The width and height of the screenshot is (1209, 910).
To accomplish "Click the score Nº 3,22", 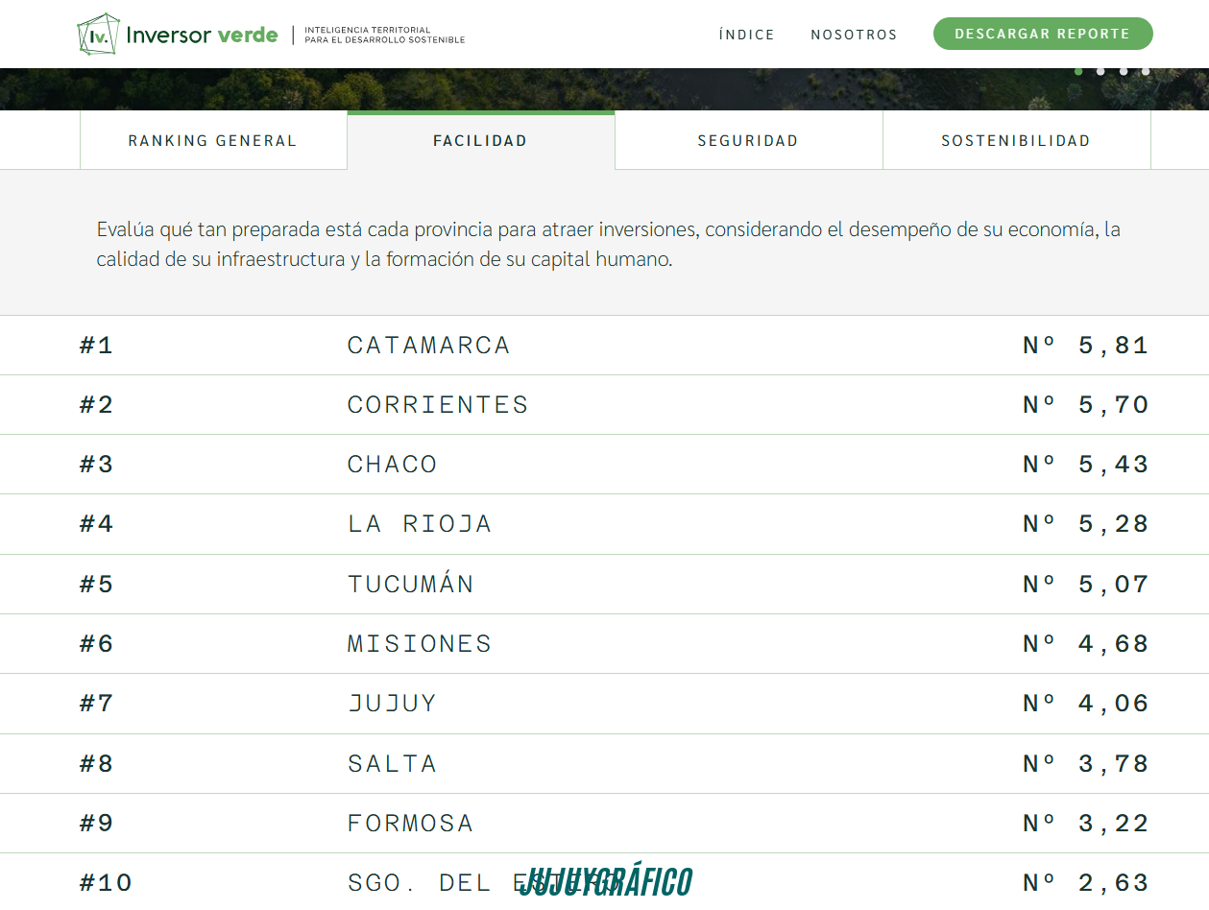I will click(x=1086, y=823).
